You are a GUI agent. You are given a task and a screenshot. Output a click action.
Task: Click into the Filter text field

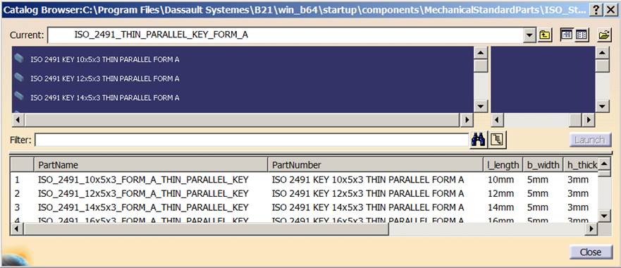(252, 140)
